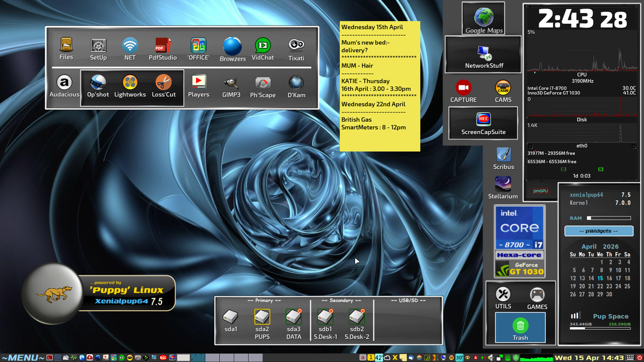Image resolution: width=644 pixels, height=362 pixels.
Task: Click the Pup Space usage bar
Action: (600, 329)
